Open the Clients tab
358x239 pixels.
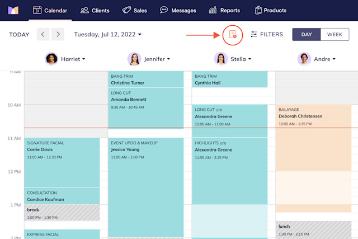pyautogui.click(x=95, y=11)
